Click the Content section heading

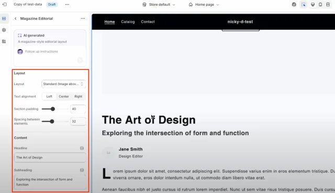pyautogui.click(x=20, y=138)
